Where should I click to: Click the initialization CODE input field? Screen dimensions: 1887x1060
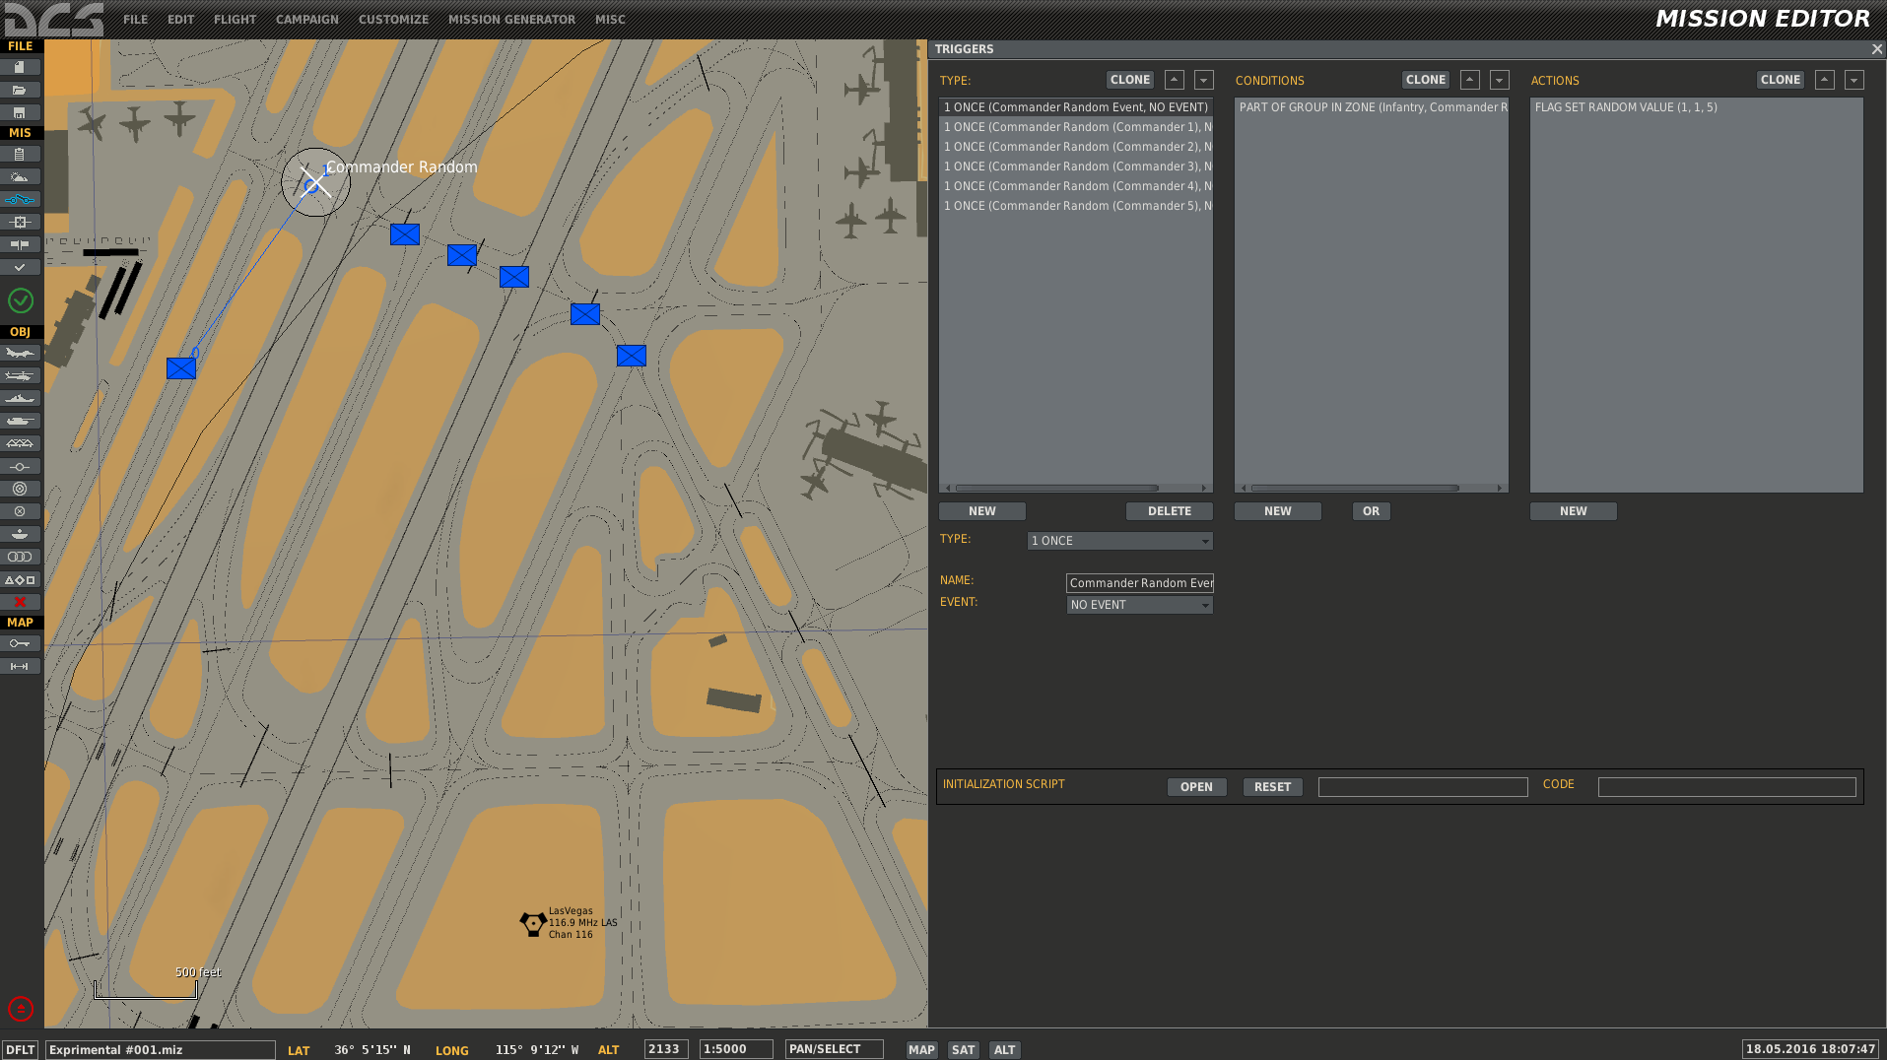(1727, 787)
